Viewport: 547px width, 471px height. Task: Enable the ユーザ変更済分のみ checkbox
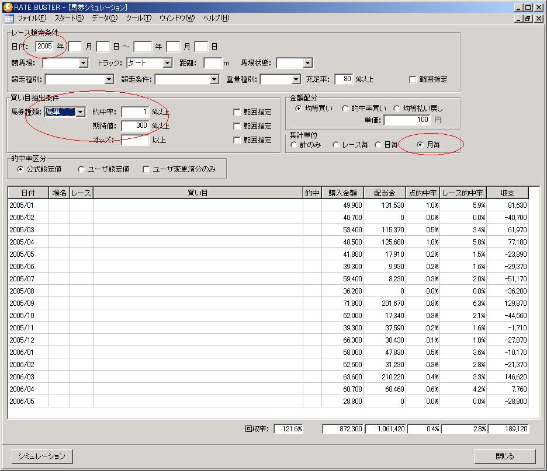click(x=146, y=169)
